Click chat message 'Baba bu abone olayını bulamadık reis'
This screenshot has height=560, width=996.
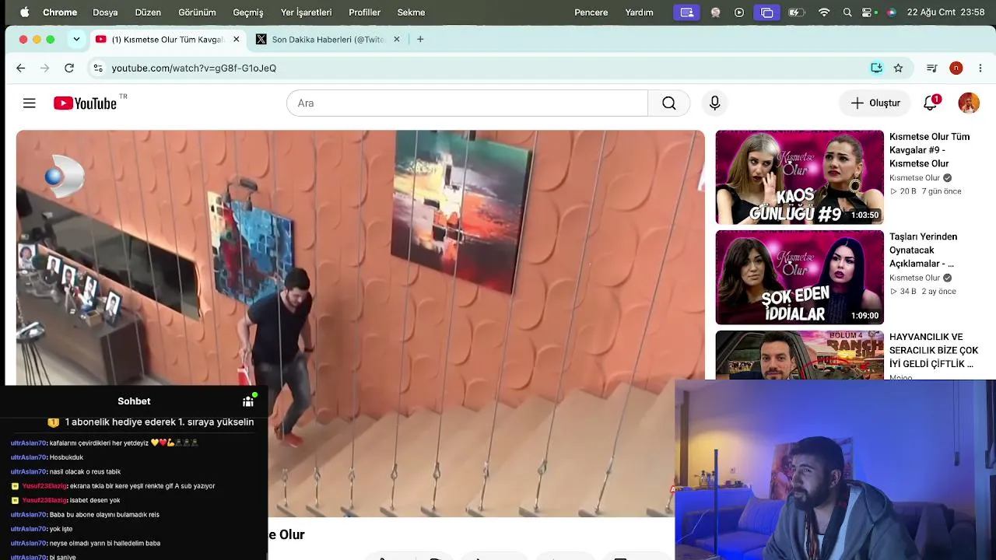click(104, 515)
